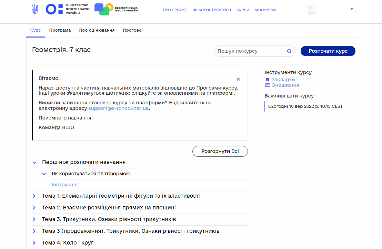Expand Тема 4: Коло і круг chevron

click(34, 243)
